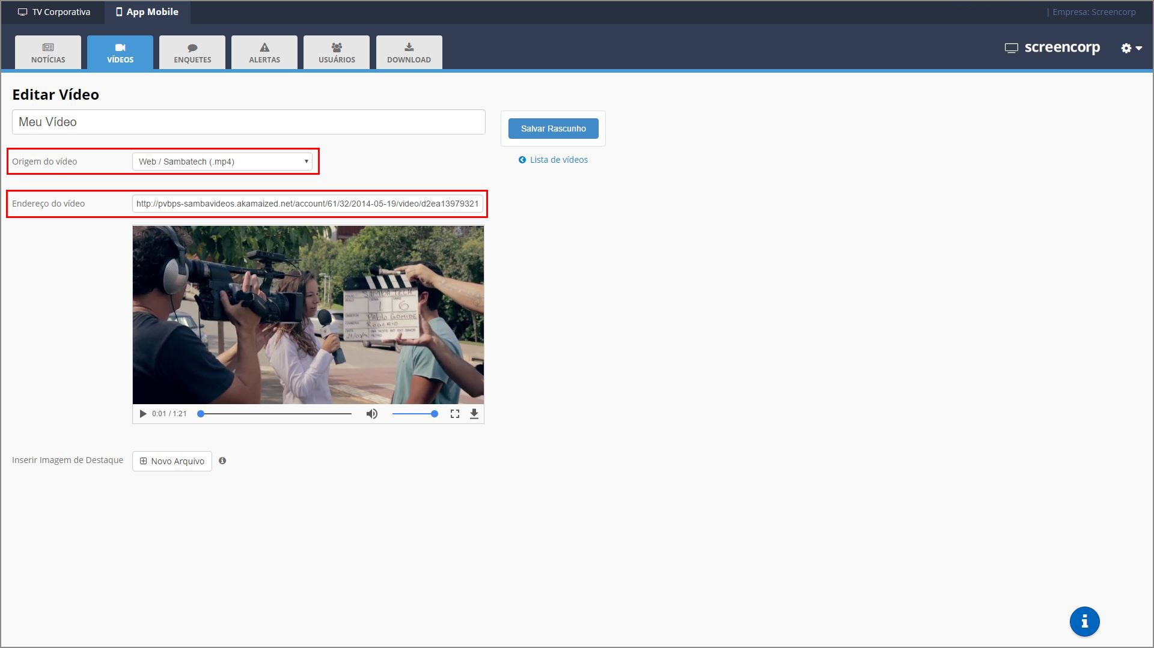Expand the Origem do vídeo dropdown
Image resolution: width=1154 pixels, height=648 pixels.
pos(222,162)
